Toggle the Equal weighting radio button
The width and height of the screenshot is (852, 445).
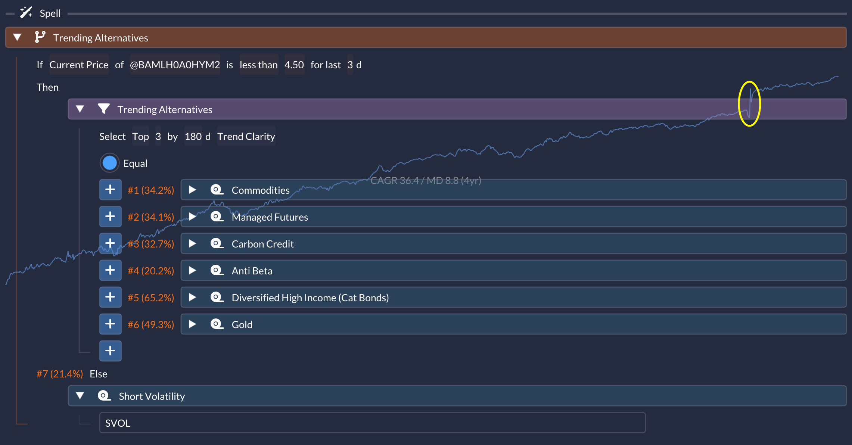tap(109, 163)
